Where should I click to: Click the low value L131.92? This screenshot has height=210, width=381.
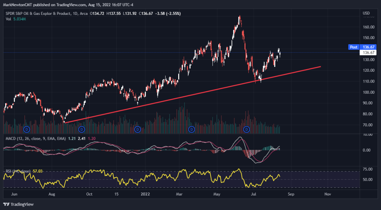[x=130, y=14]
